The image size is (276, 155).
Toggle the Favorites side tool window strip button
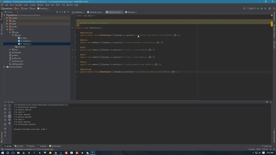[x=2, y=137]
